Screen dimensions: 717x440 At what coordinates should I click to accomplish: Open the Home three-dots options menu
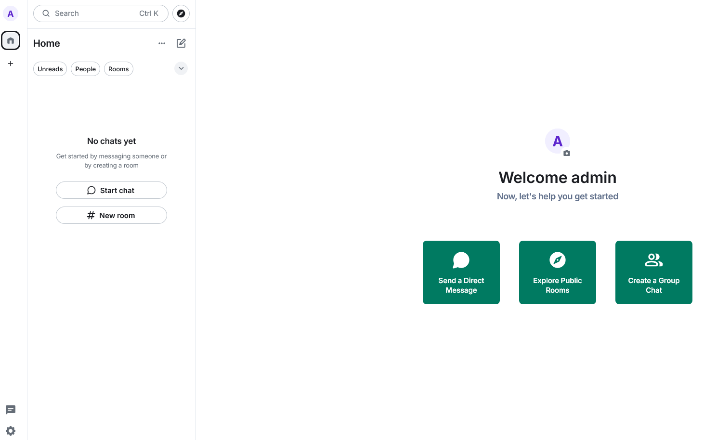[162, 43]
